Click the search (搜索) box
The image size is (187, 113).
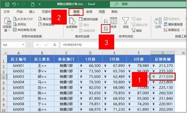148,4
